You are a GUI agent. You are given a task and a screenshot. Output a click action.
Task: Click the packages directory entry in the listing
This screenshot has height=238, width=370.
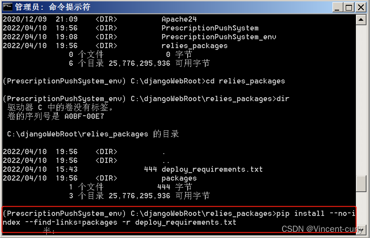point(179,178)
